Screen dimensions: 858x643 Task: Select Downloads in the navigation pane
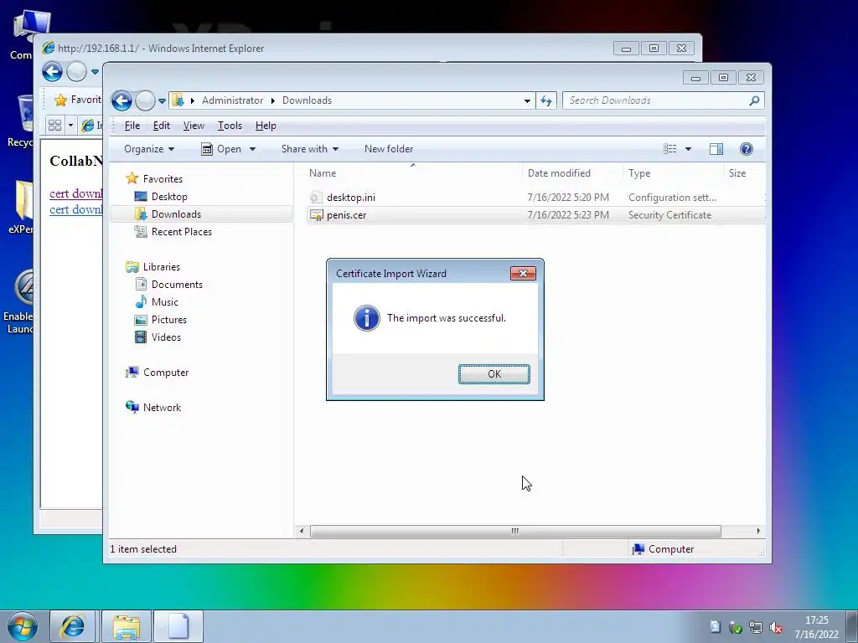(176, 214)
